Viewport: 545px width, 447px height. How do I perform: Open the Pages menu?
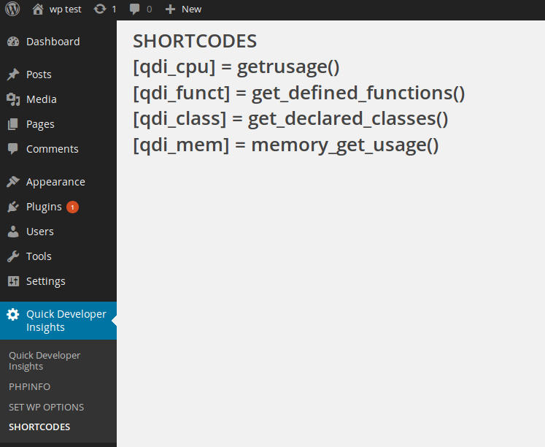pos(40,125)
